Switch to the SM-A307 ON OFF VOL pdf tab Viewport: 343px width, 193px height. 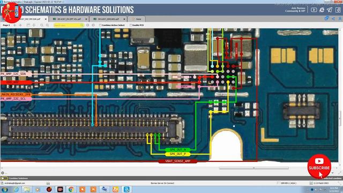[x=69, y=19]
